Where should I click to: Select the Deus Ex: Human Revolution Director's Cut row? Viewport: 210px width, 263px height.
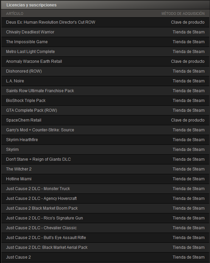tap(105, 22)
